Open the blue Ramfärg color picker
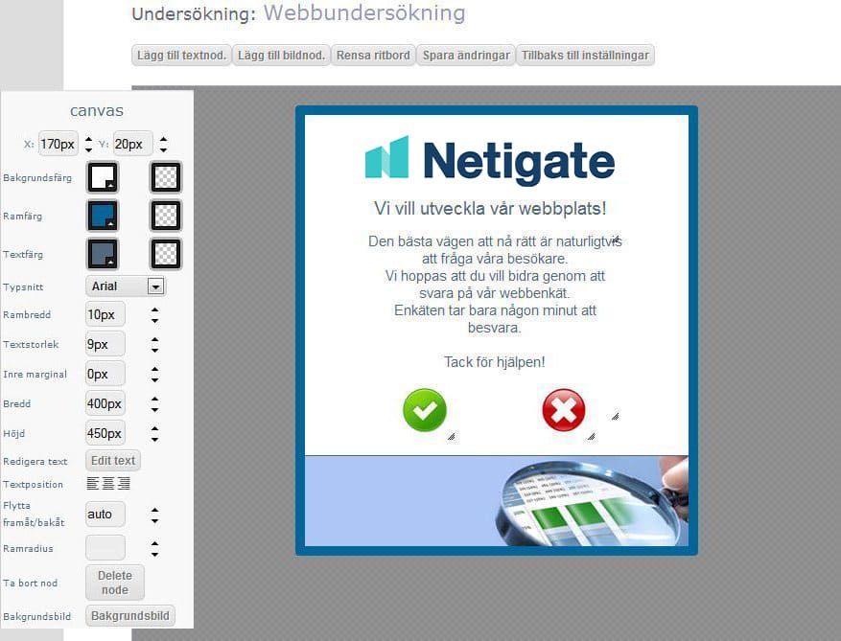 pos(103,216)
